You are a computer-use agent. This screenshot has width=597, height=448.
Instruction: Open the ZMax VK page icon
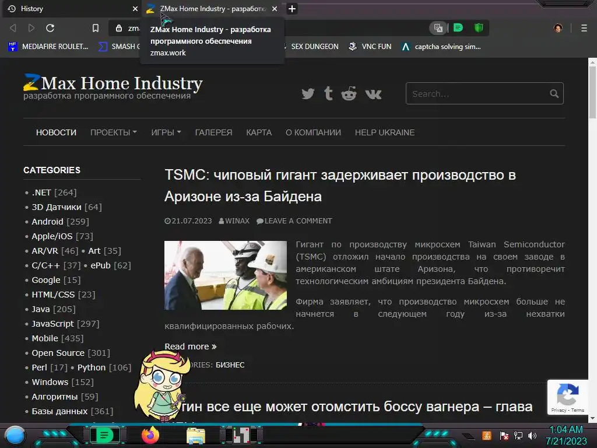pyautogui.click(x=373, y=94)
